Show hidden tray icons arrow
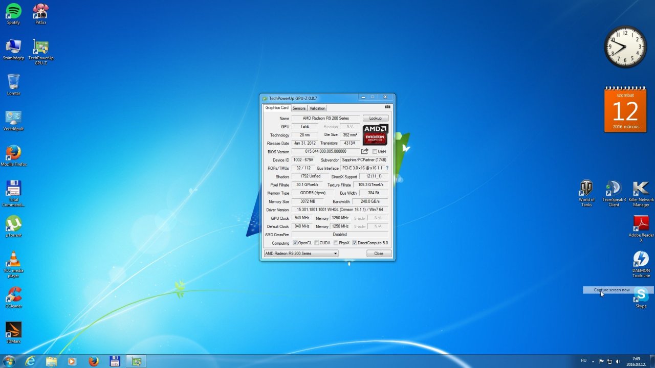The image size is (655, 368). (x=594, y=361)
